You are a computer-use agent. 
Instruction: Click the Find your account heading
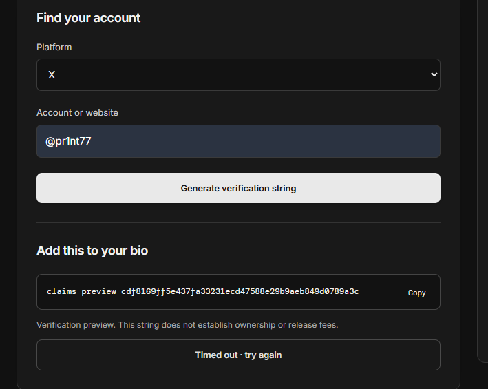click(x=88, y=18)
